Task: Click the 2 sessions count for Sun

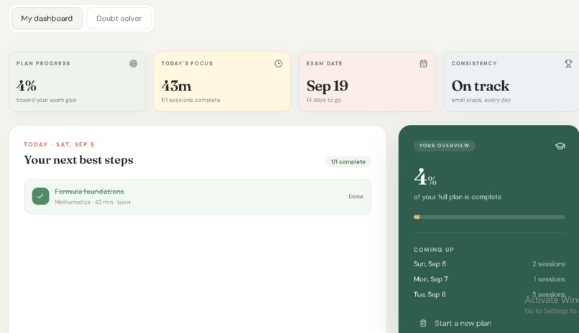Action: coord(549,264)
